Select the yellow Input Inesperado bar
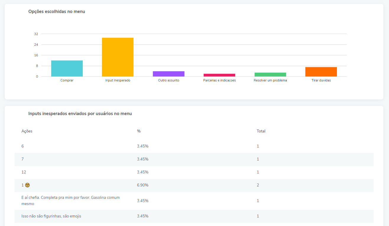Screen dimensions: 389x226 pos(118,57)
